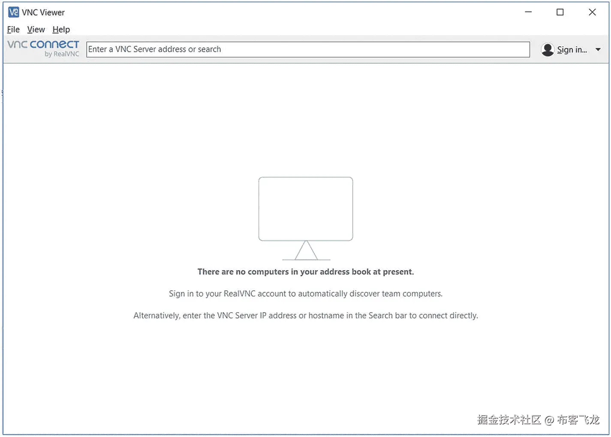Click the VNC Viewer title bar icon
This screenshot has width=611, height=437.
click(13, 12)
